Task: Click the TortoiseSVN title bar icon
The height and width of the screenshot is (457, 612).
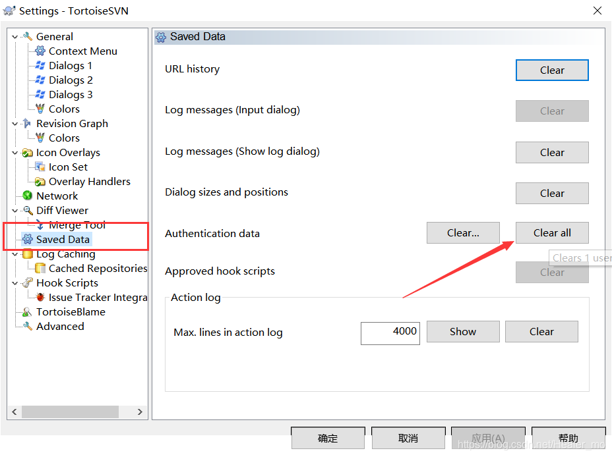Action: (x=9, y=11)
